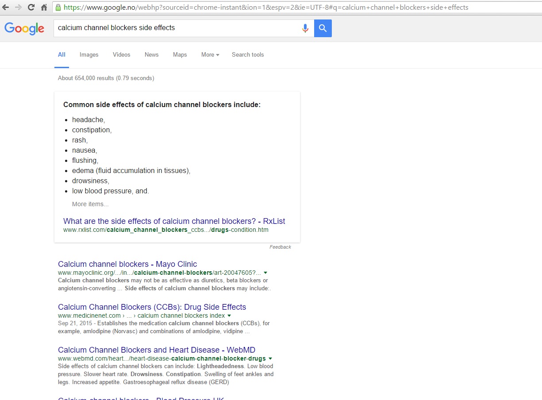The height and width of the screenshot is (400, 542).
Task: Expand the More search categories dropdown
Action: [210, 55]
